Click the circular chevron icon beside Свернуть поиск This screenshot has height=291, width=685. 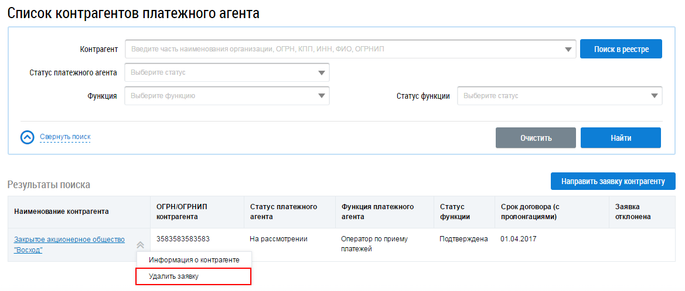tap(28, 137)
